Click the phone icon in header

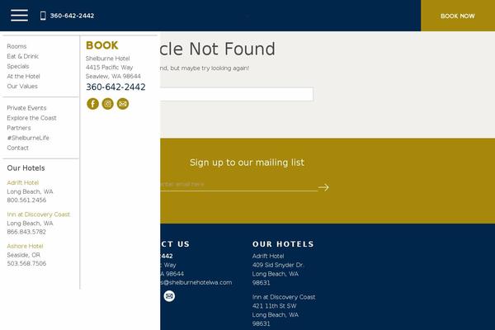43,16
